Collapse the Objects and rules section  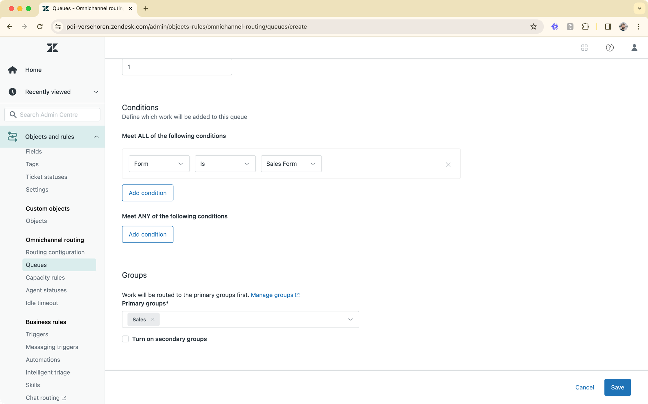coord(96,137)
